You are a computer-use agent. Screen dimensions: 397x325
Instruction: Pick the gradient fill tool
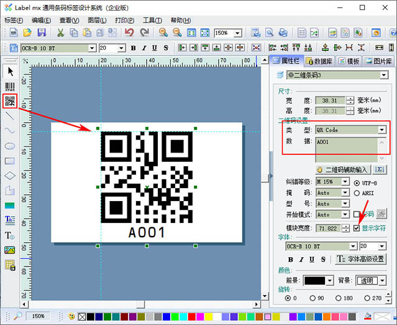pyautogui.click(x=10, y=205)
